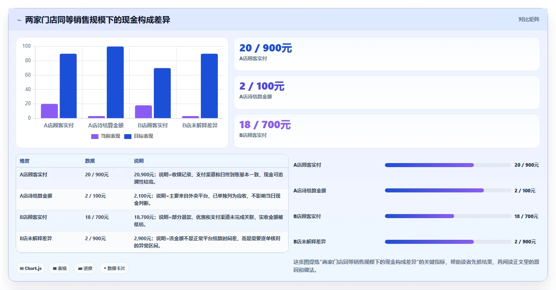Click the A店待结算金额 label in data card

click(256, 97)
